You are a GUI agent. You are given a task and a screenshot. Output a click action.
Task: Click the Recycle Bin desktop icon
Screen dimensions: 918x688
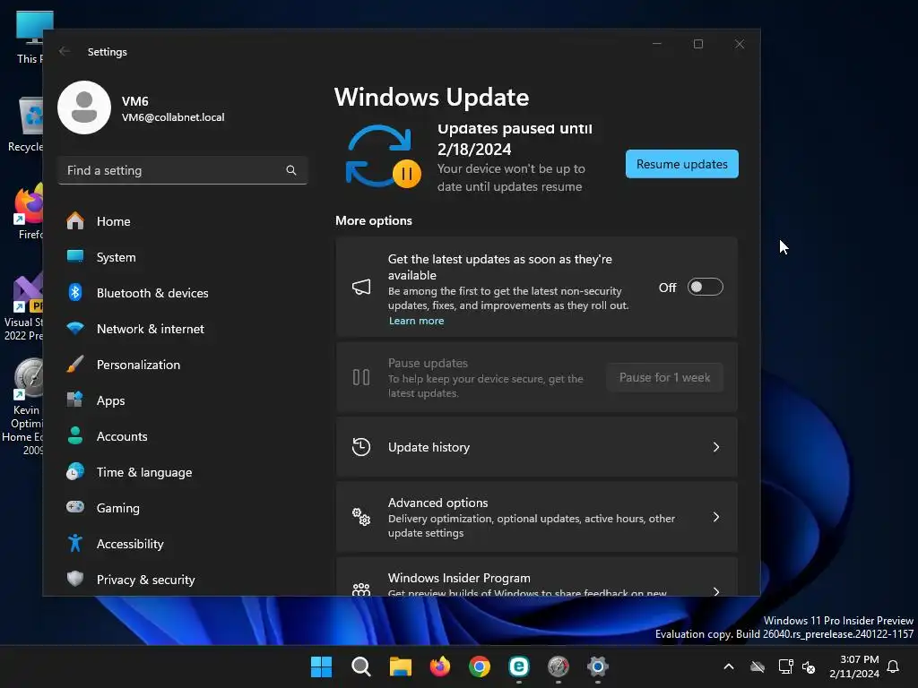(x=30, y=124)
